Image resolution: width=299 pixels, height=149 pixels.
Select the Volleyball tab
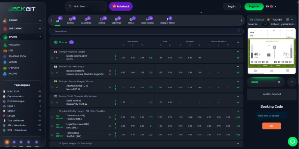tap(116, 21)
